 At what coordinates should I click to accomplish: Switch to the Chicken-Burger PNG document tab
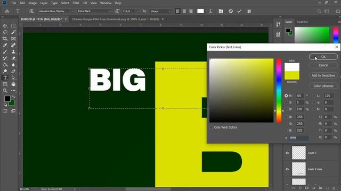click(116, 19)
